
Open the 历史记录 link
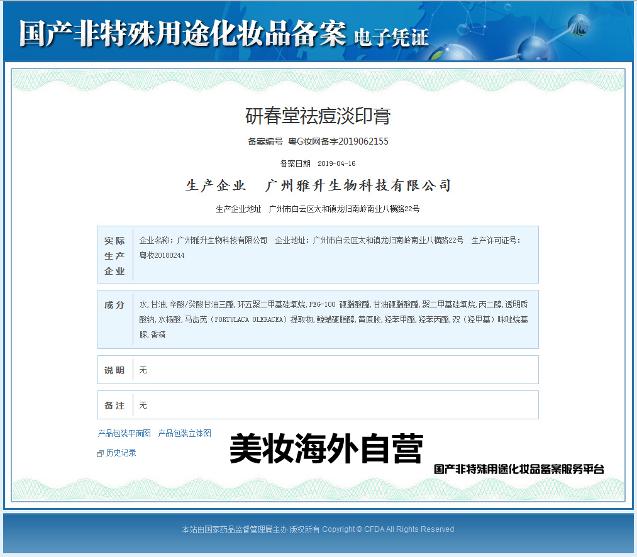121,453
